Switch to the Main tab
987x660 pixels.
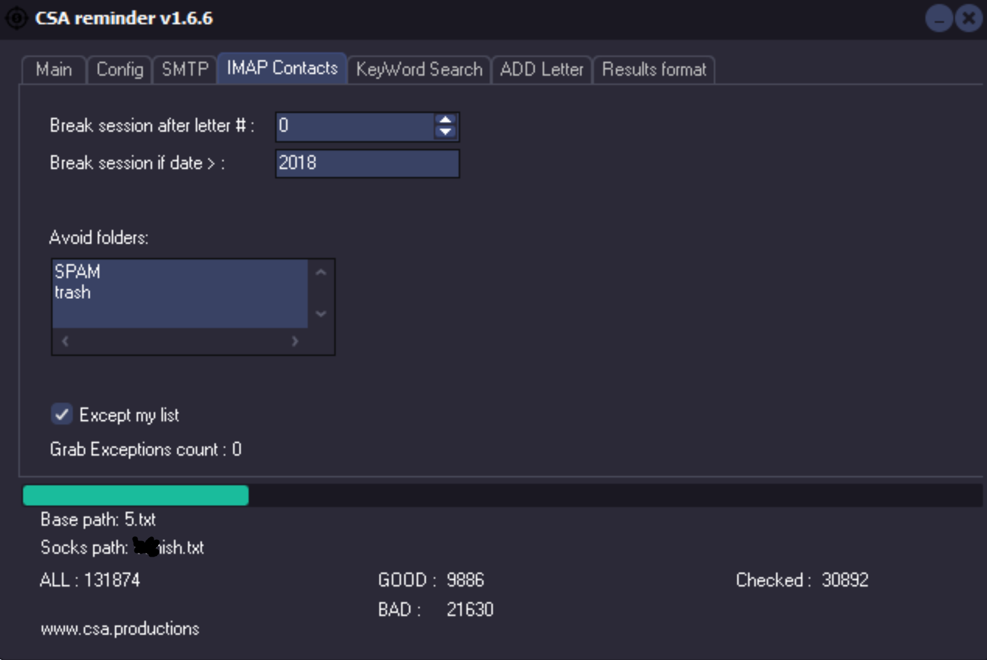click(54, 69)
